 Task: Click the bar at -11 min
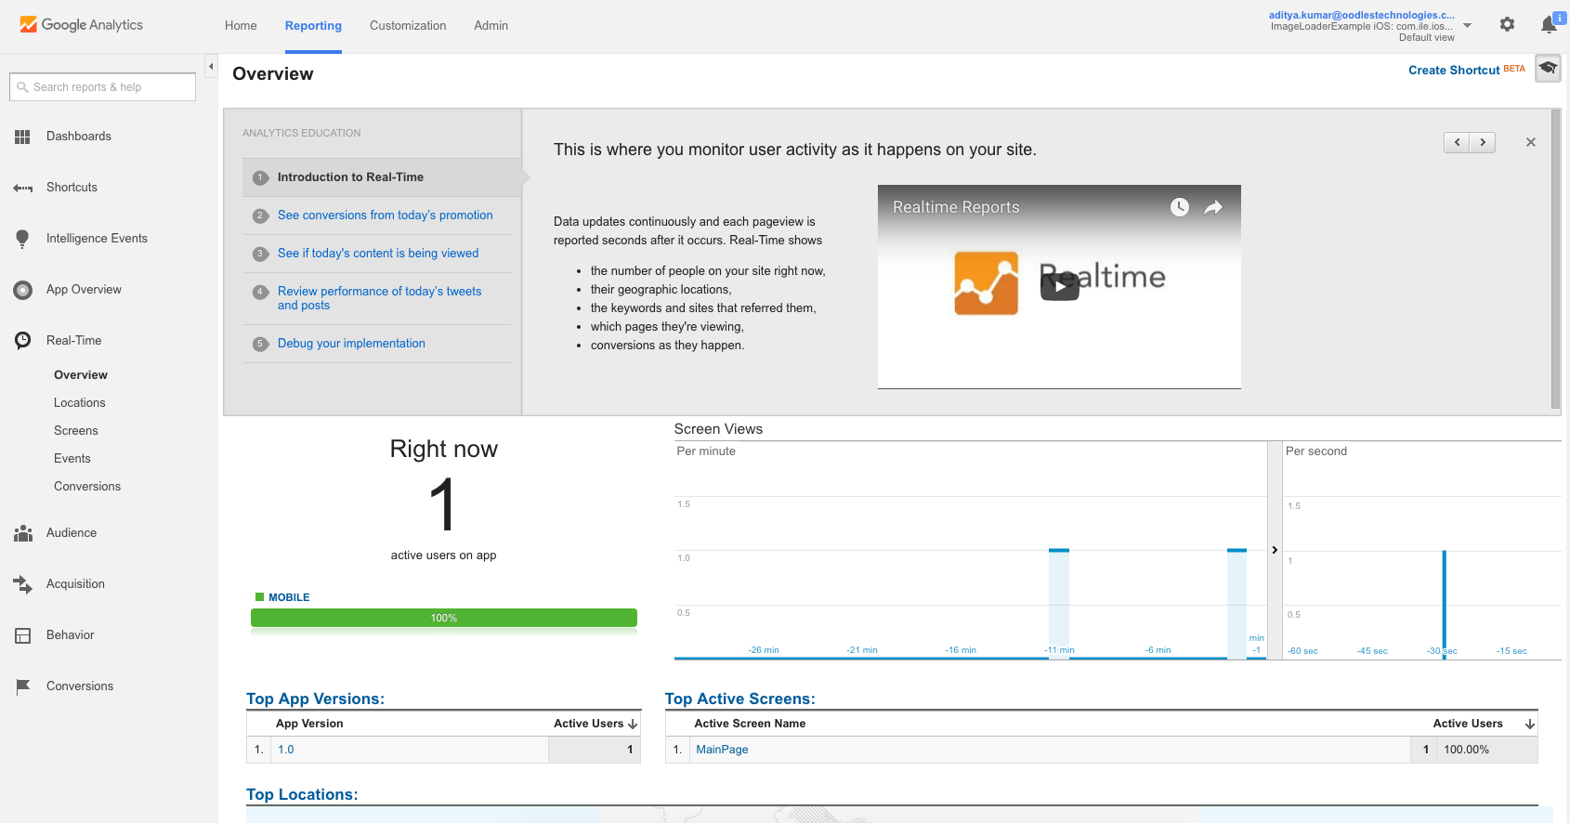(x=1059, y=604)
